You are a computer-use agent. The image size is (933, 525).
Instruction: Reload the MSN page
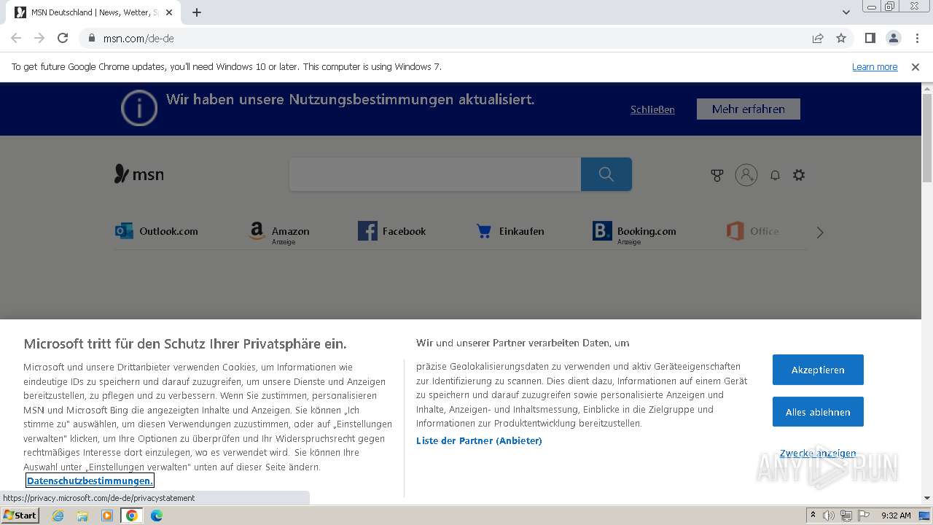click(63, 38)
